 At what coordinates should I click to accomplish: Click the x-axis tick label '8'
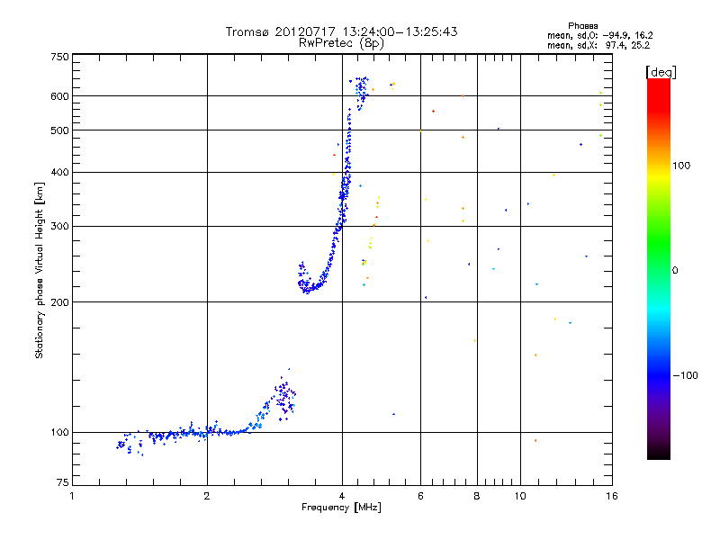pos(477,496)
